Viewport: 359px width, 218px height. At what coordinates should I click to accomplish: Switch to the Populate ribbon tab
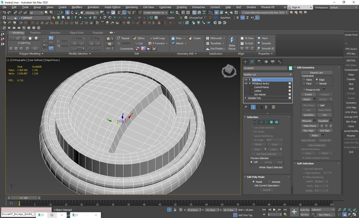[x=98, y=33]
